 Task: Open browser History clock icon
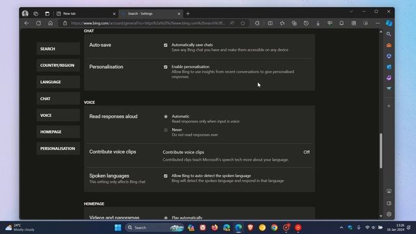tap(306, 23)
